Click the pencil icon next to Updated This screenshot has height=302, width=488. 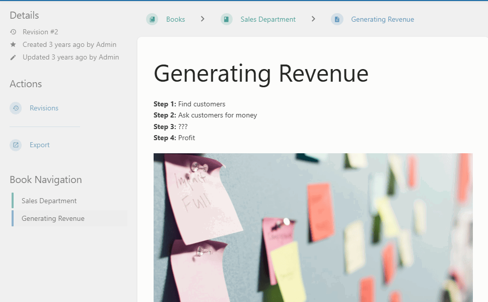[x=13, y=57]
